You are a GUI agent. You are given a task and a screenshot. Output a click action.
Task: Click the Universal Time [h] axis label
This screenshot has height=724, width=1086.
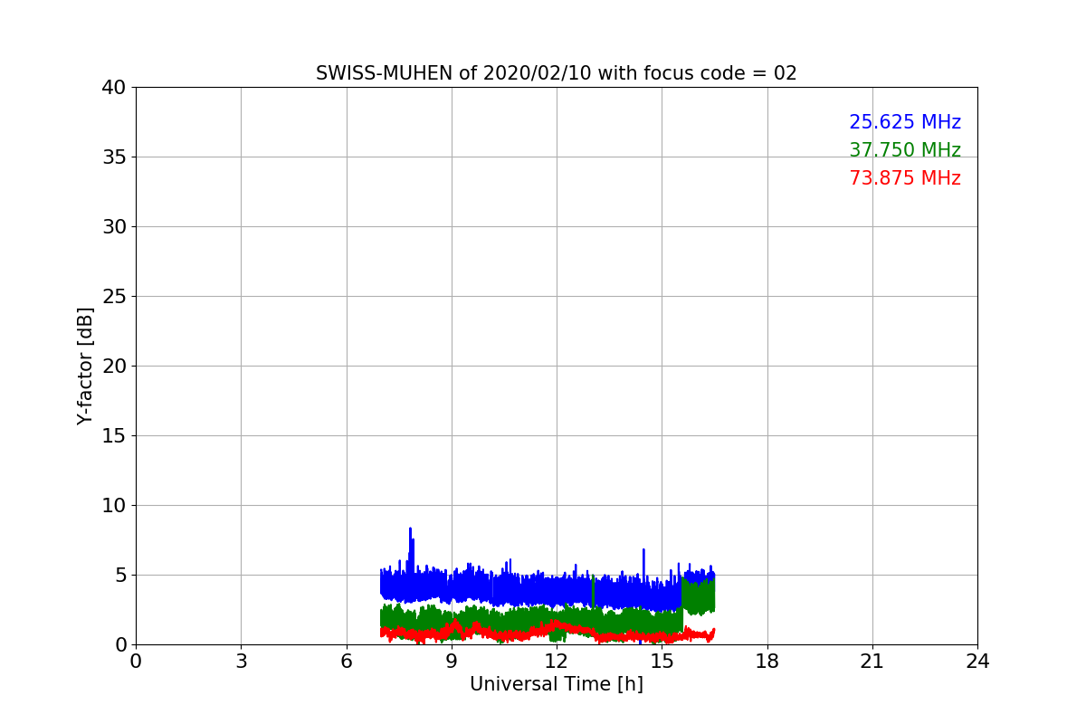(557, 684)
